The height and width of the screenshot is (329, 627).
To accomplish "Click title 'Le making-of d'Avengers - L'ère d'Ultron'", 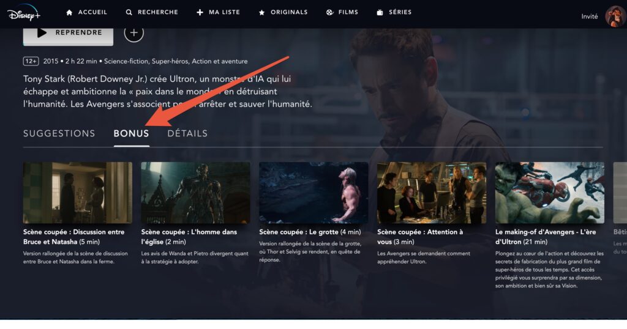I will [546, 237].
